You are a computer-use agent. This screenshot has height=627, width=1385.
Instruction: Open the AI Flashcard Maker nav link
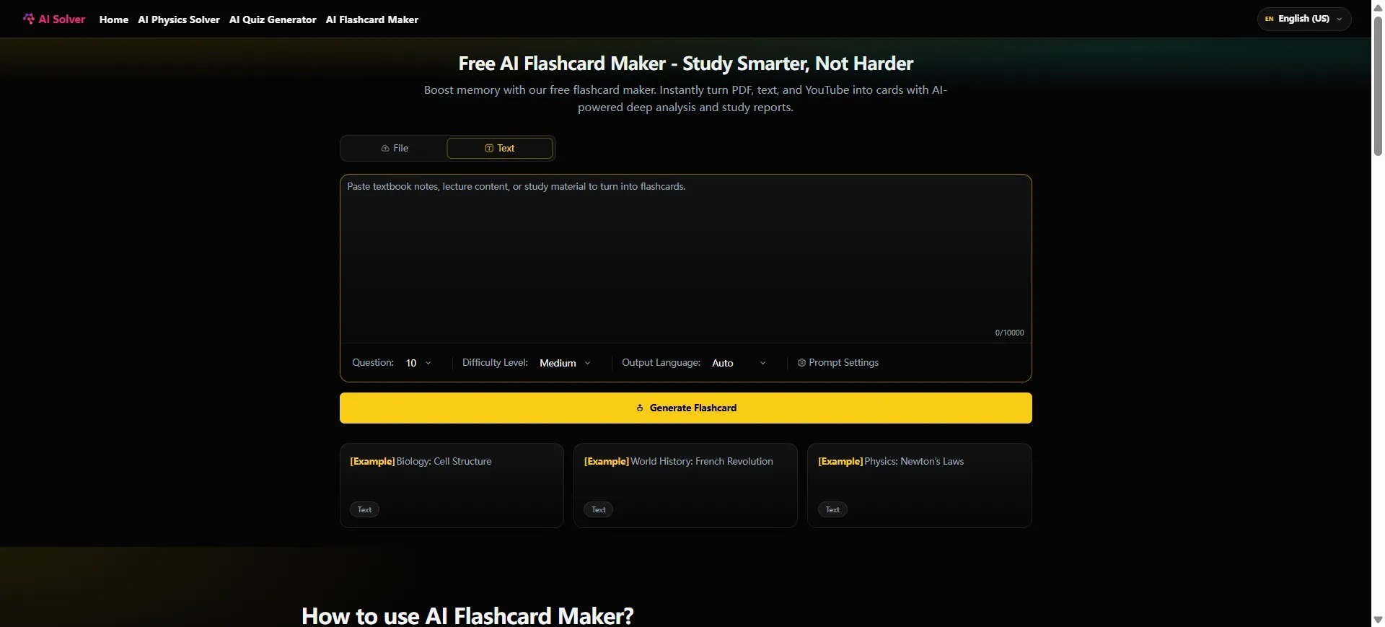[371, 19]
